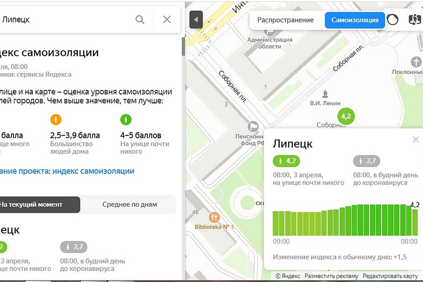The height and width of the screenshot is (282, 423).
Task: Open the © Яндекс link
Action: coord(288,276)
